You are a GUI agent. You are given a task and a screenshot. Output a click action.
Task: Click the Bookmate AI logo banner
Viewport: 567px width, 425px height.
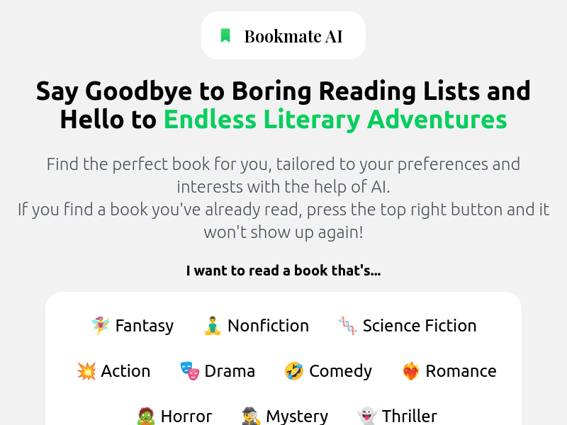click(283, 35)
